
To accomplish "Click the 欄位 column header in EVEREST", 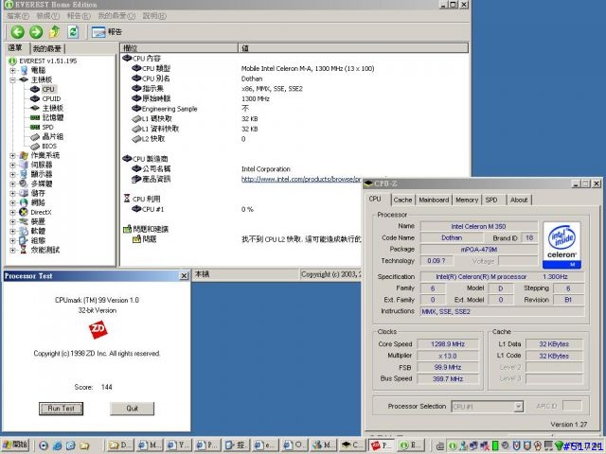I will tap(179, 48).
